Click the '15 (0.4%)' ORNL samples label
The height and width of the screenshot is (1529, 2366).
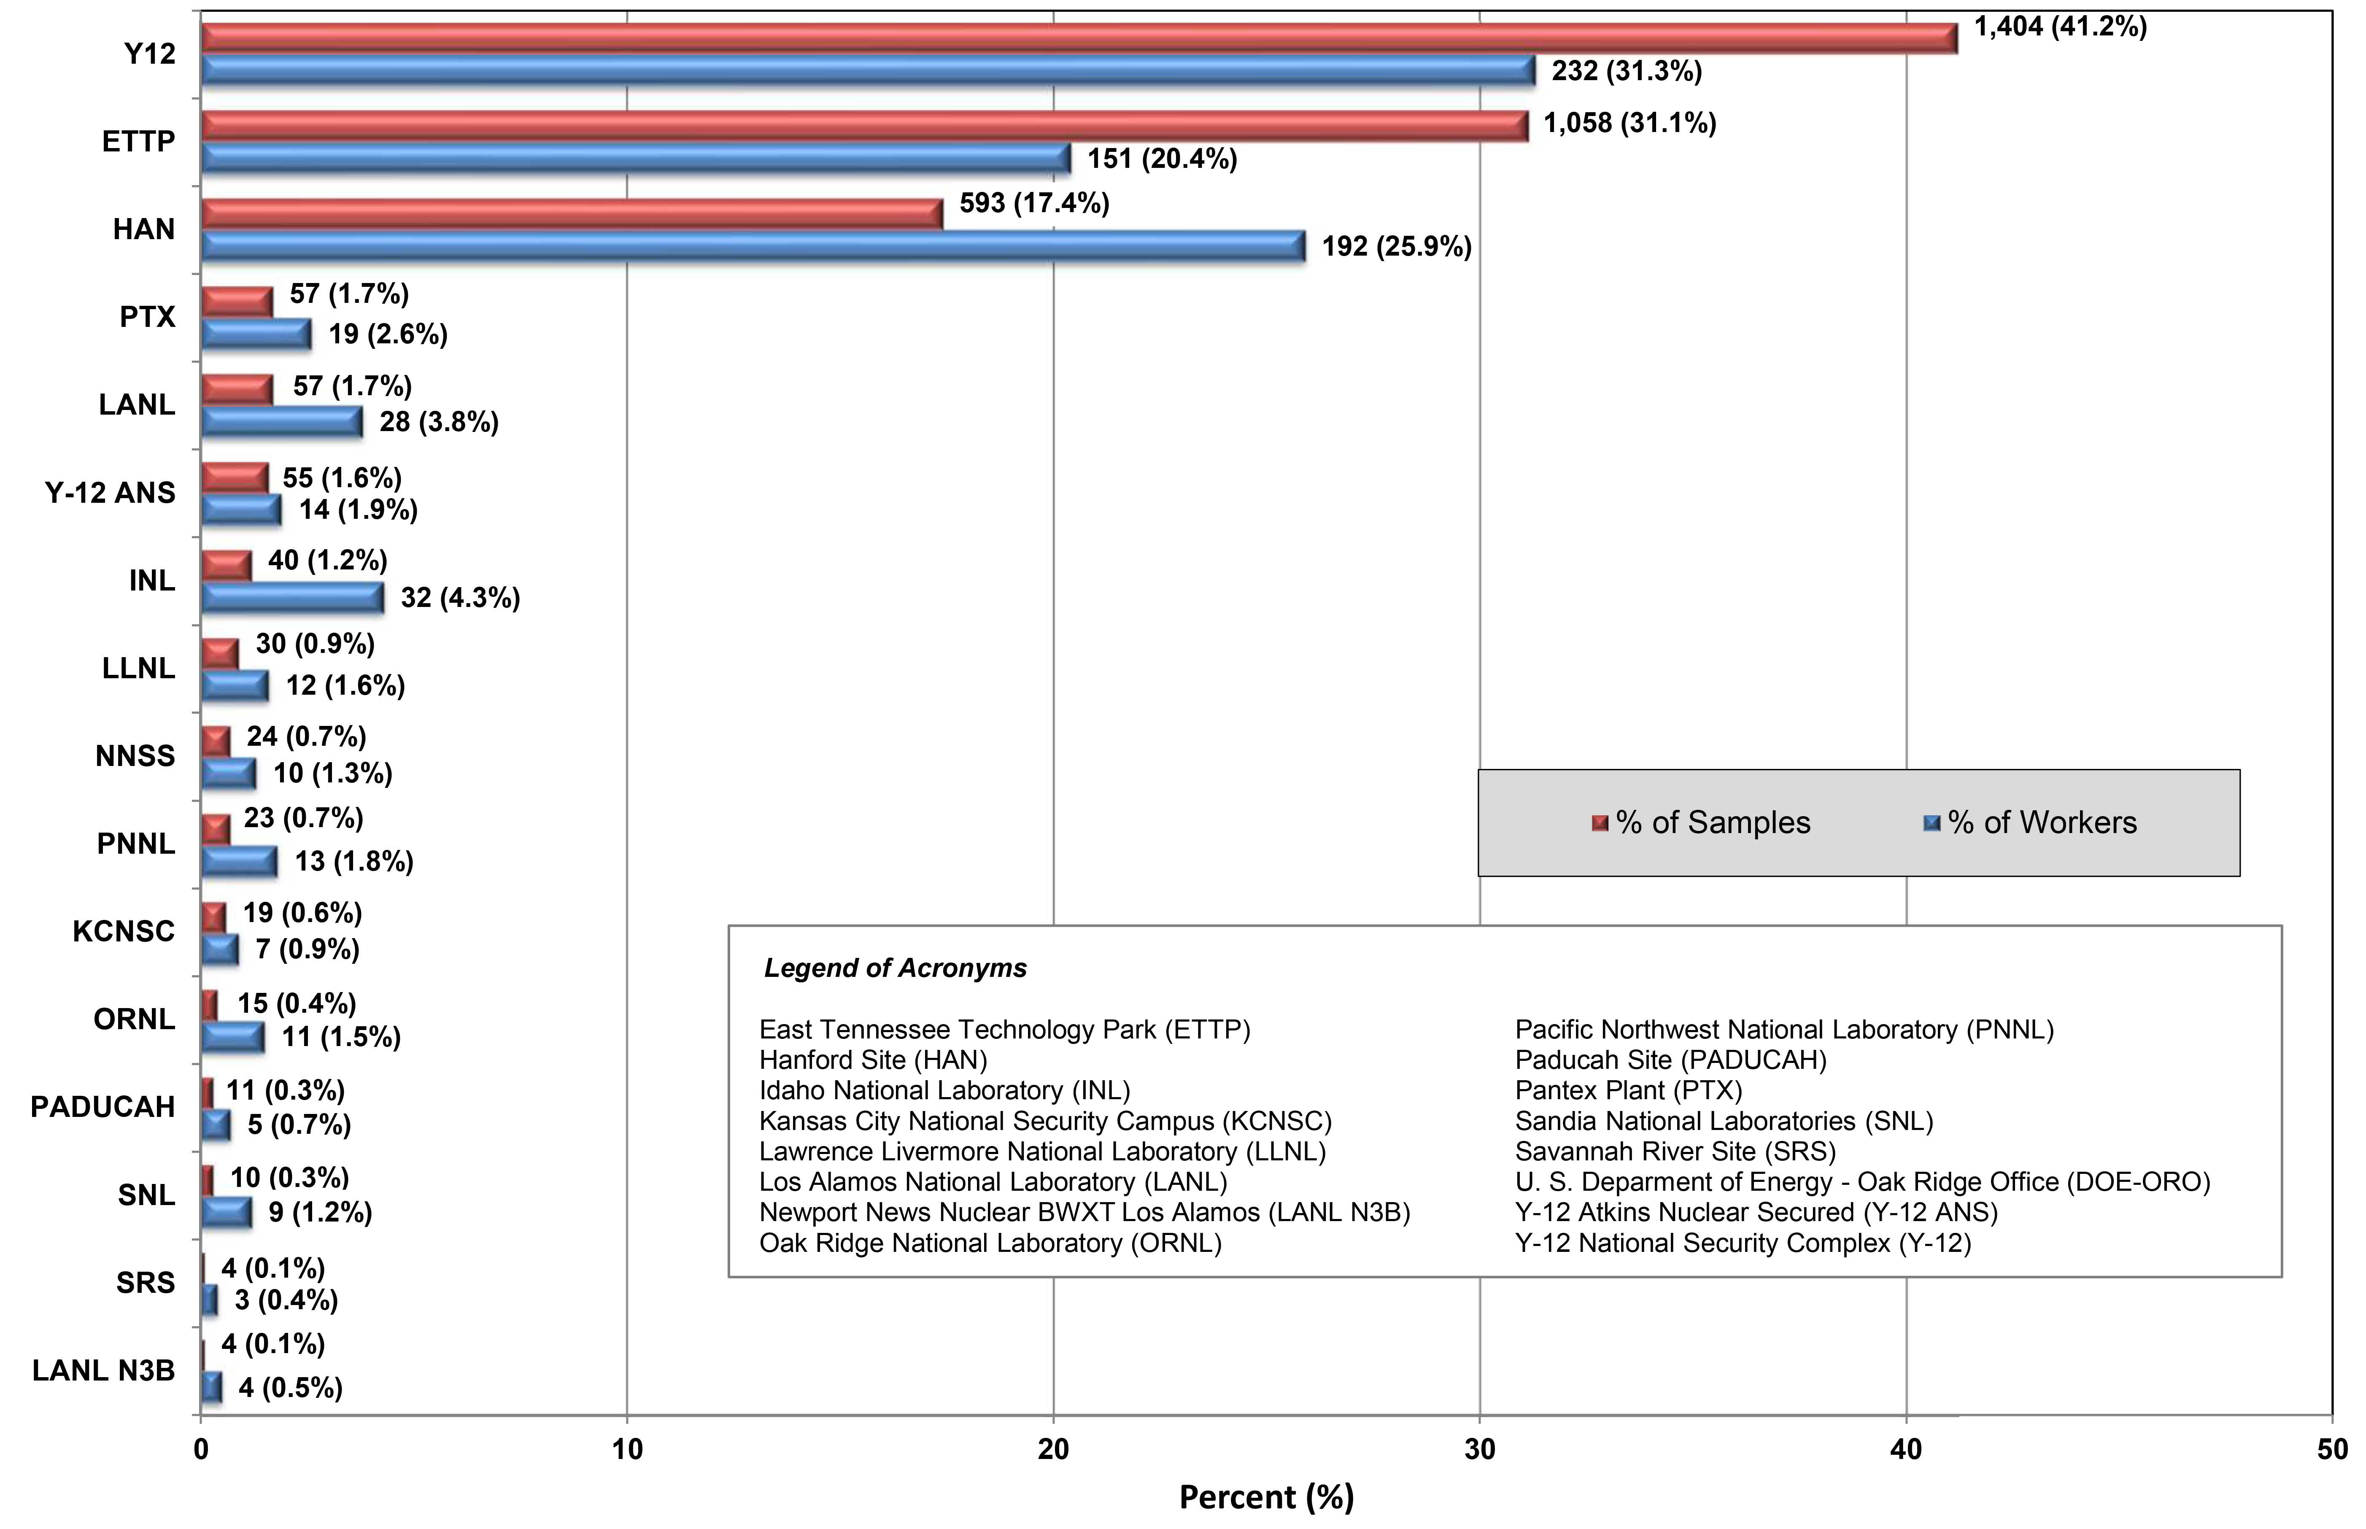[297, 1004]
